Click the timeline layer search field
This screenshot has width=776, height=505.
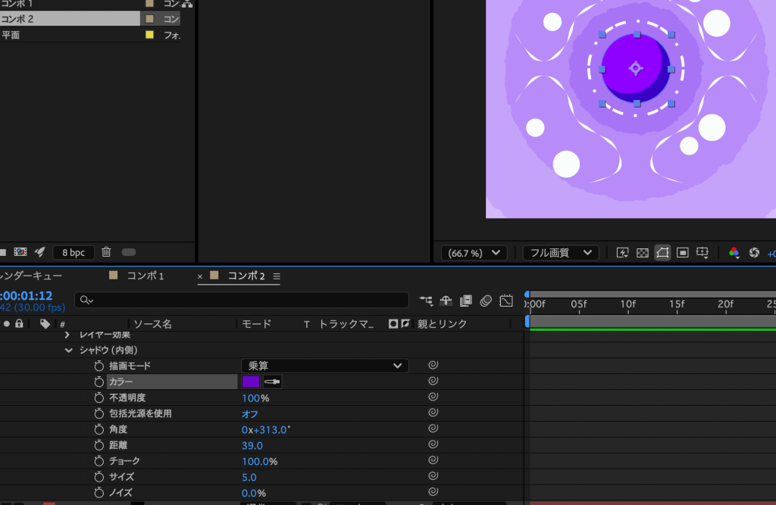(242, 301)
